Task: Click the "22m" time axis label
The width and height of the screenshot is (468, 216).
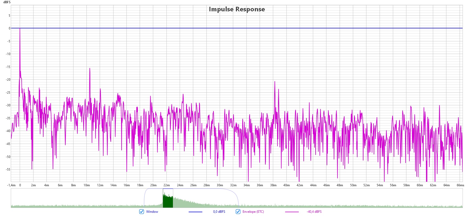Action: (166, 185)
